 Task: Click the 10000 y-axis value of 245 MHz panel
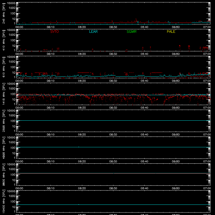click(11, 3)
